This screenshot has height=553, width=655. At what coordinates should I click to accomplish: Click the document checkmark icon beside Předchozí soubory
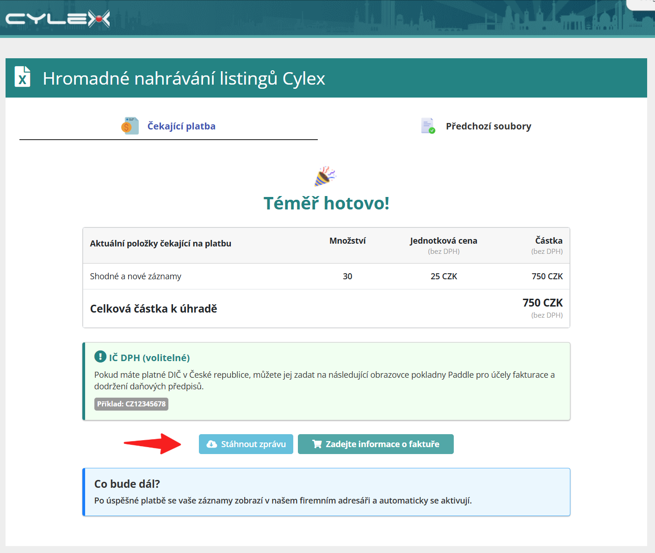coord(428,126)
